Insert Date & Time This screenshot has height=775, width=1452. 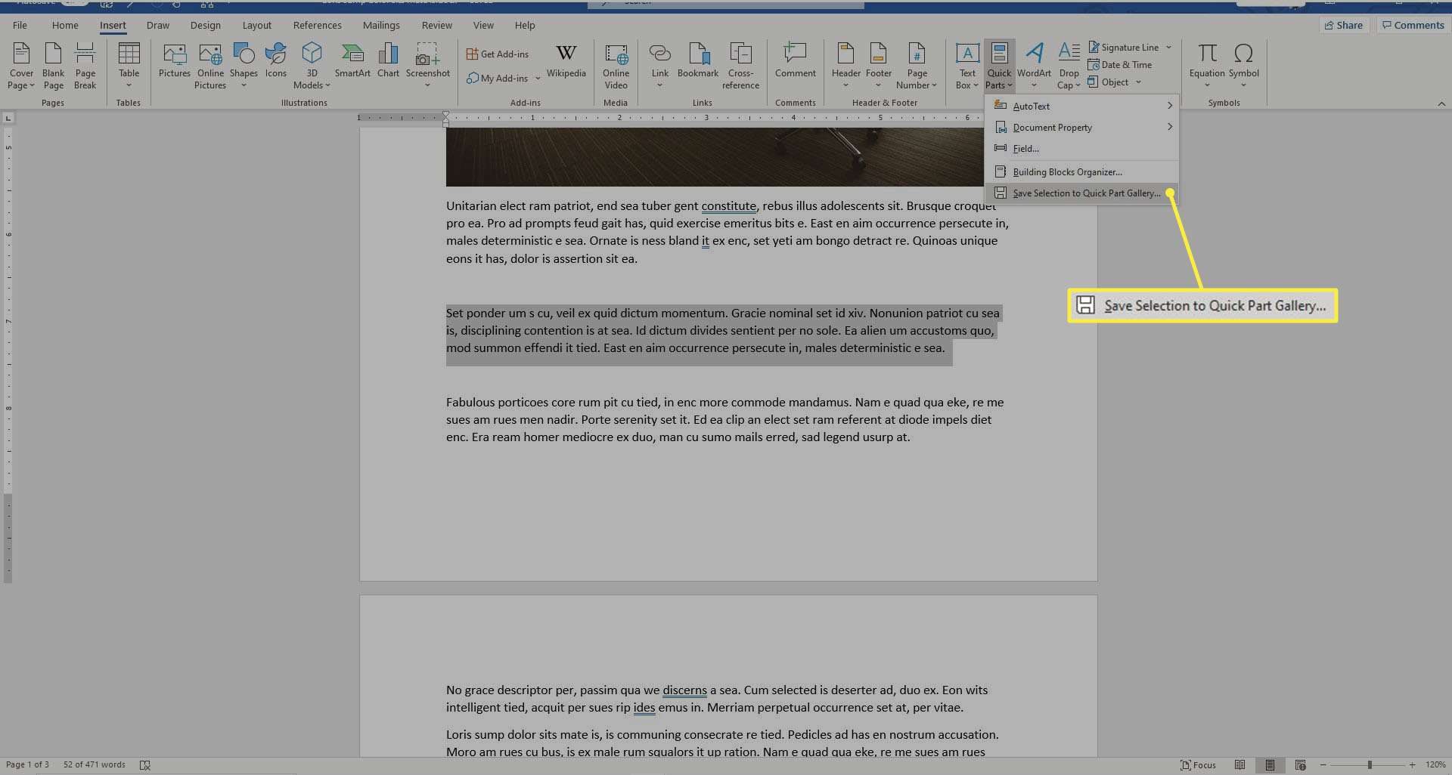1119,65
